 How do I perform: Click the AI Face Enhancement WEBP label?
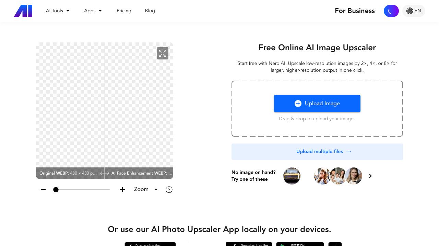(142, 173)
